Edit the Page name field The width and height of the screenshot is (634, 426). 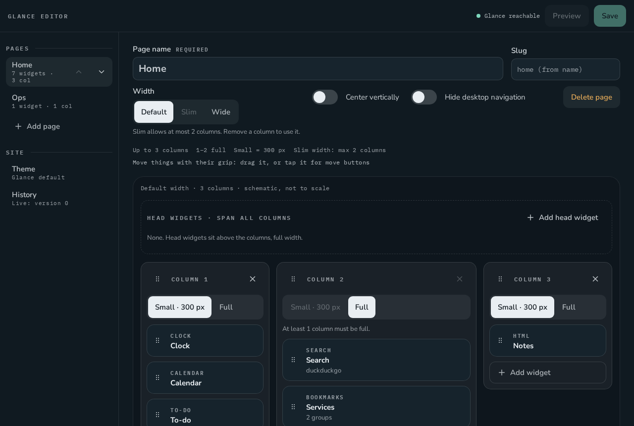(318, 68)
